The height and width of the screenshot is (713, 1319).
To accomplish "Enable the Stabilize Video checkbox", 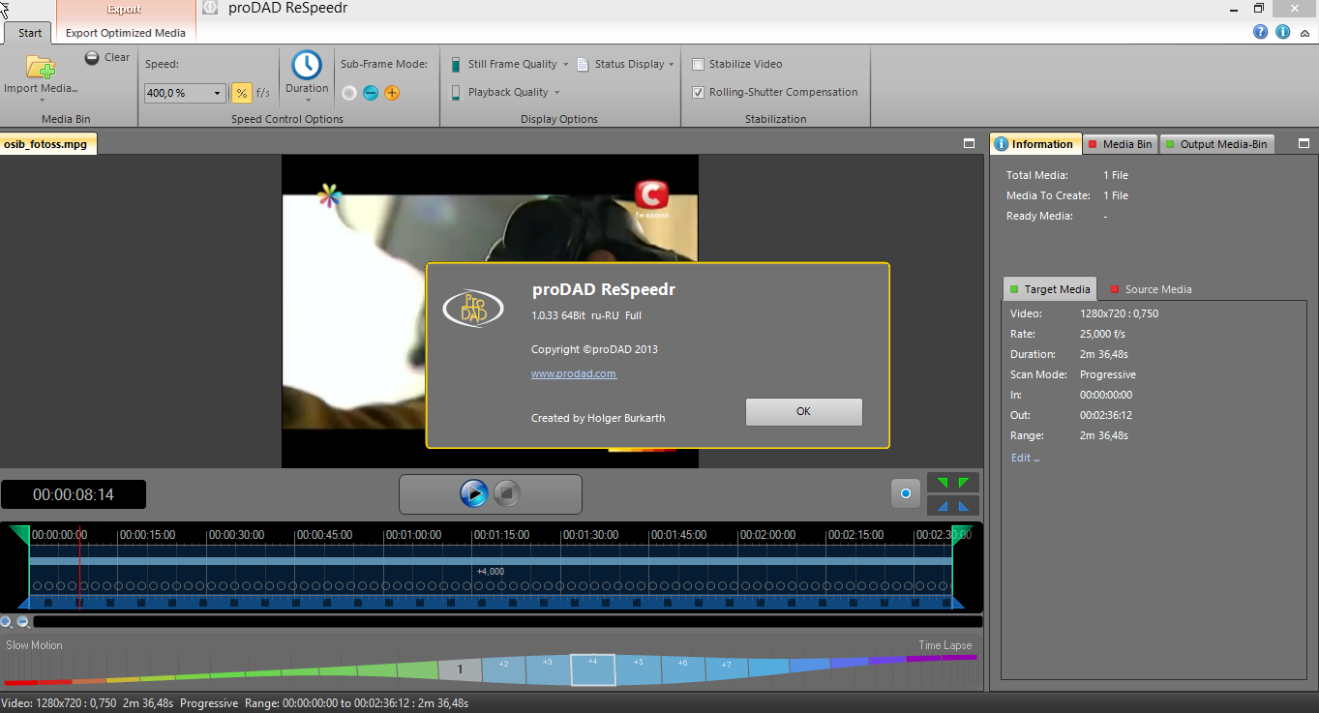I will tap(698, 65).
